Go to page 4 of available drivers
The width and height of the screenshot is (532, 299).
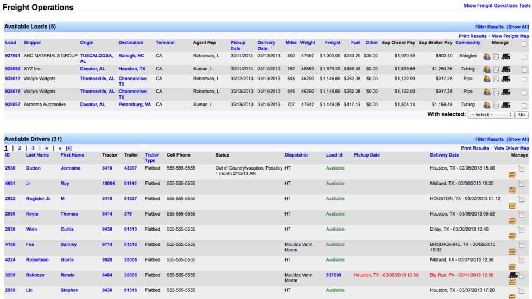point(46,148)
